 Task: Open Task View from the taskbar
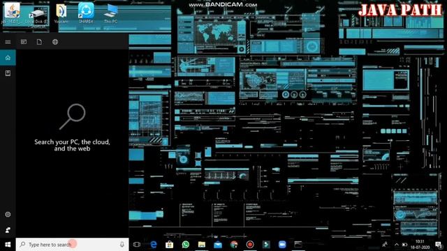(137, 245)
